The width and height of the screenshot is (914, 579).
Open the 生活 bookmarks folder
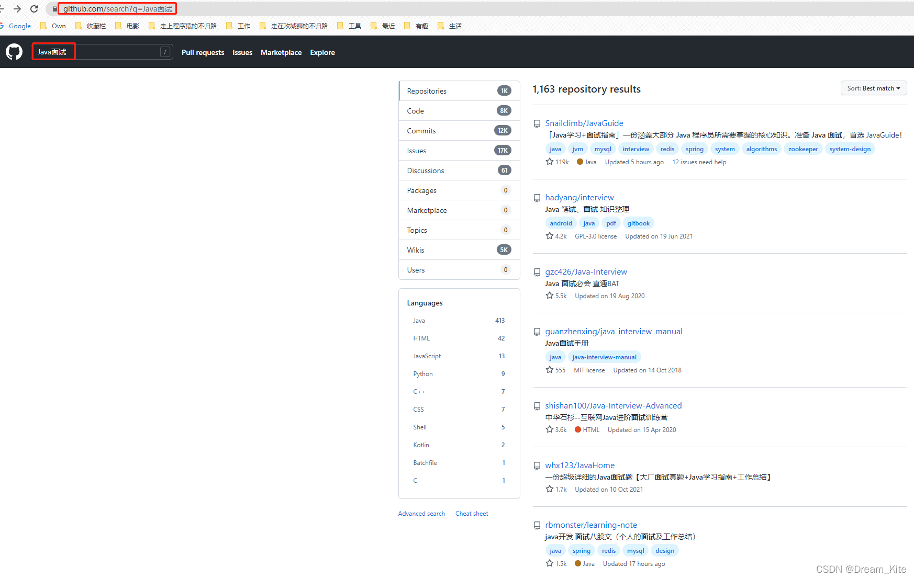coord(450,26)
